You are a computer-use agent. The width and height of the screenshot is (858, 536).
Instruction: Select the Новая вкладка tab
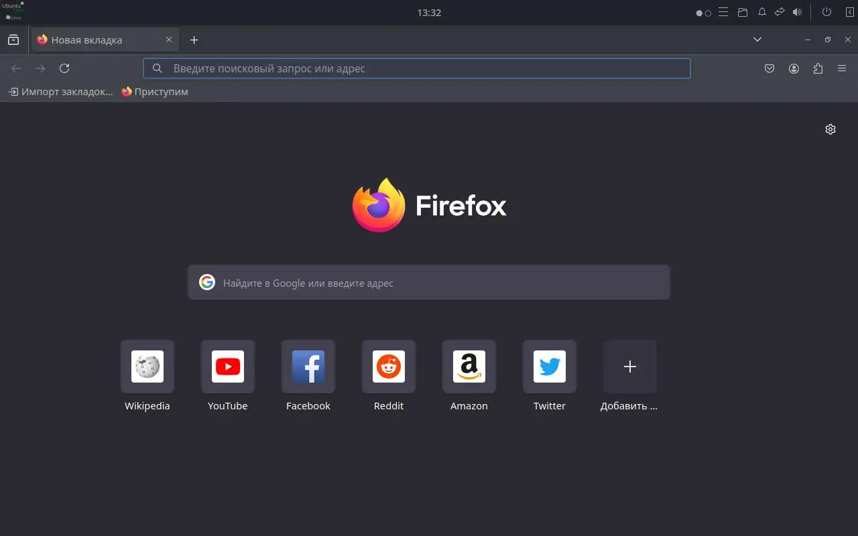105,40
